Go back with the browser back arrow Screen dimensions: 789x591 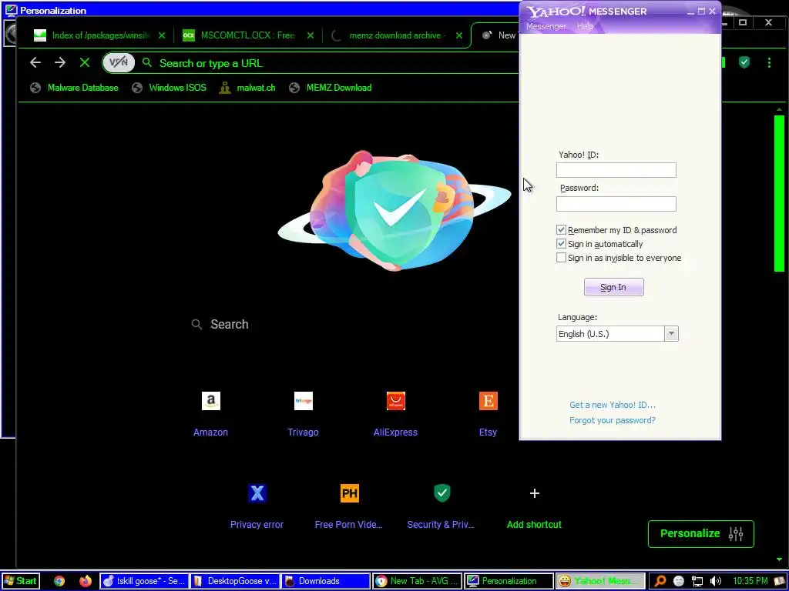(x=35, y=62)
